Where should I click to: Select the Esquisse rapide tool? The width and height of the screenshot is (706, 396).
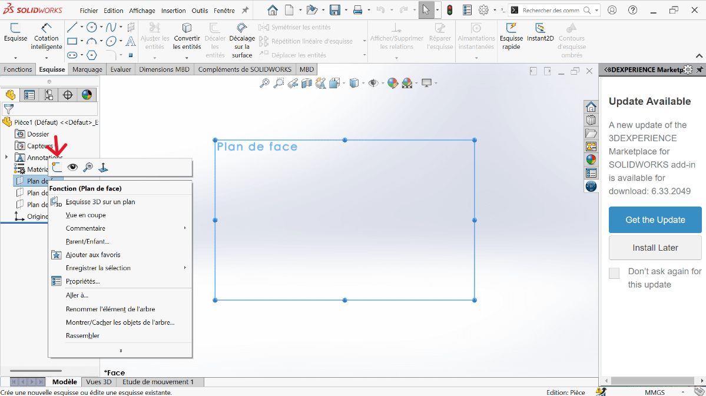click(511, 36)
